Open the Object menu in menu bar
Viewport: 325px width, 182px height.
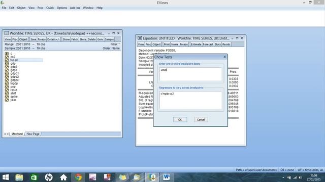[x=21, y=8]
